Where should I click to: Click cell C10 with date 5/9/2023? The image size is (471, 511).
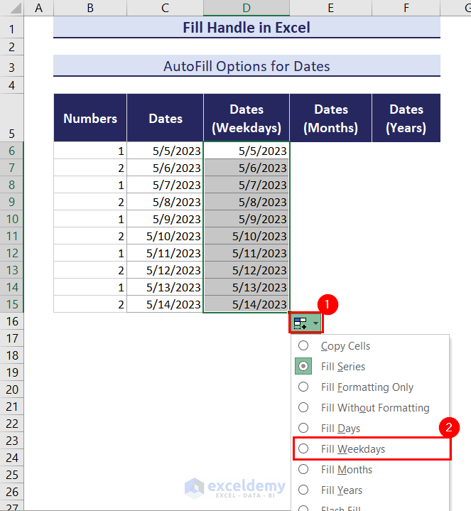(x=165, y=219)
